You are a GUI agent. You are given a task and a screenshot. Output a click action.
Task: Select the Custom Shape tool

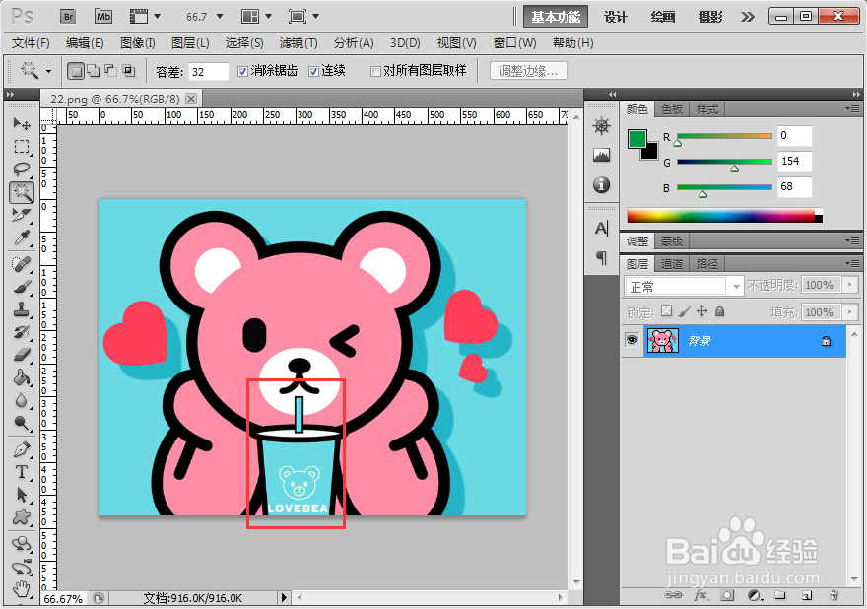(22, 517)
